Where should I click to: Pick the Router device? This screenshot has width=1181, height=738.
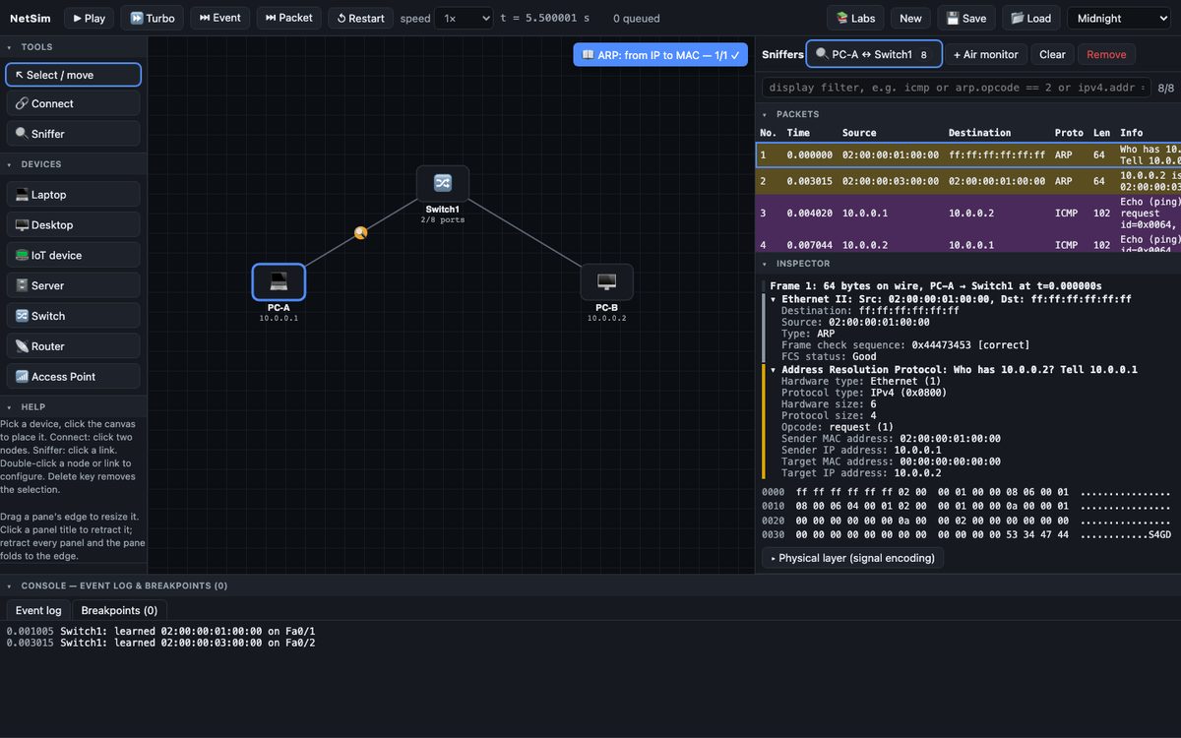click(x=74, y=346)
